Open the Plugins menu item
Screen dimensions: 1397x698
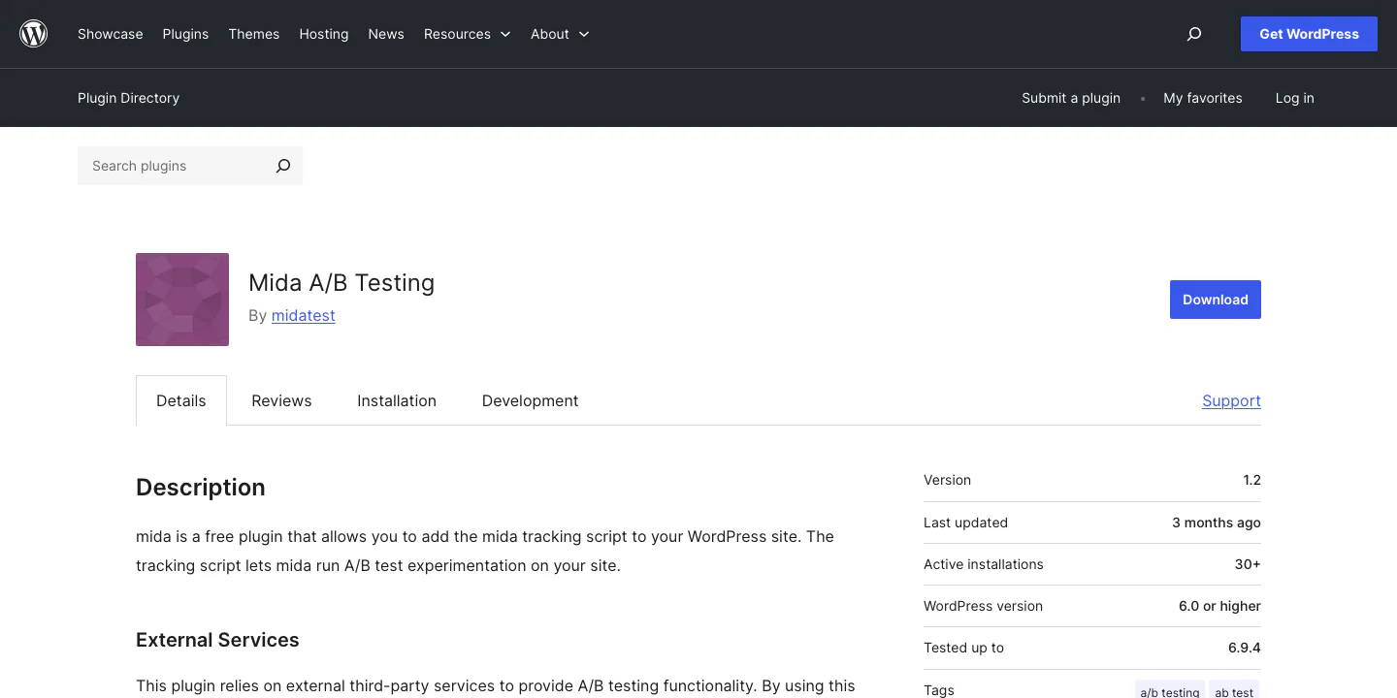coord(185,34)
